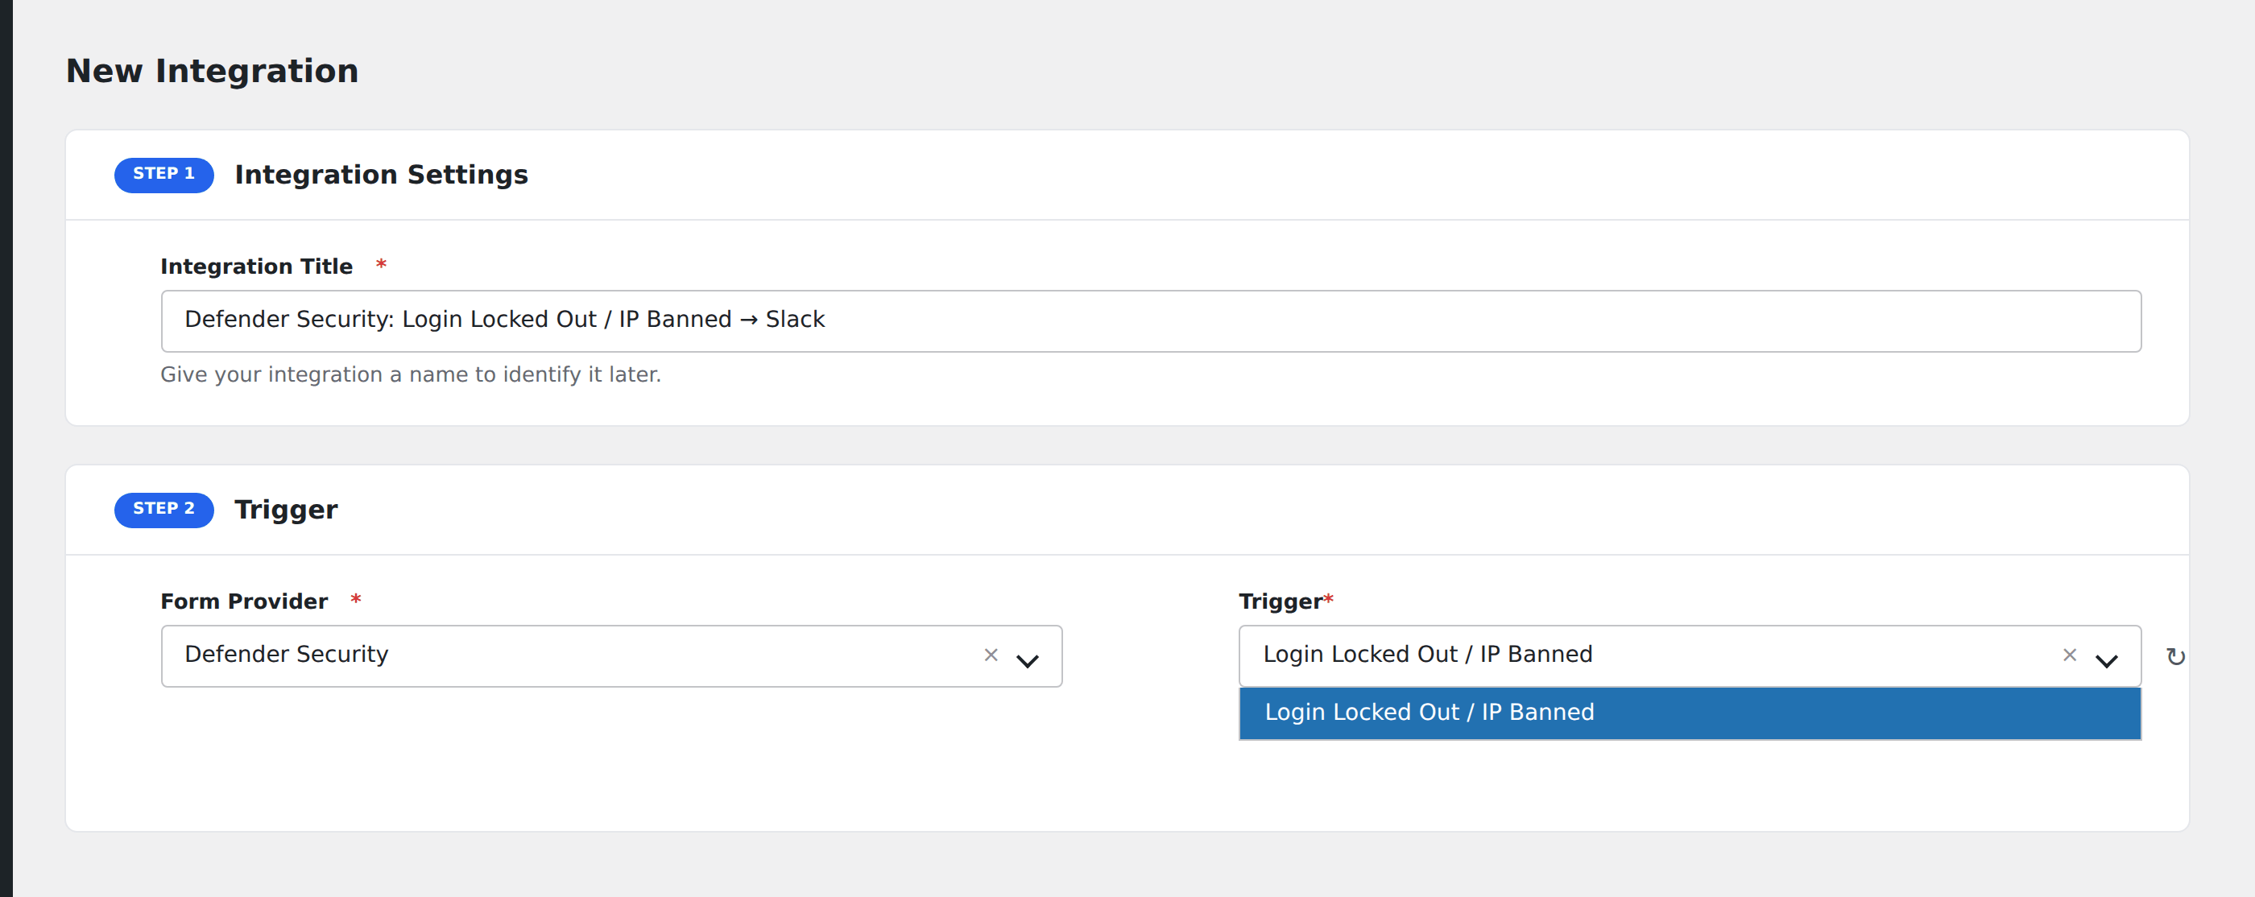2255x897 pixels.
Task: Click the 'Integration Settings' heading
Action: (x=381, y=175)
